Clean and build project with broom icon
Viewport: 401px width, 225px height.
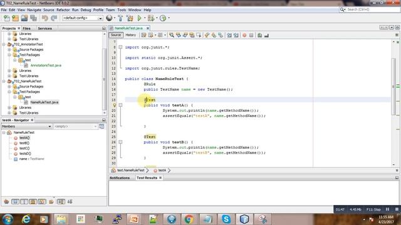(x=130, y=18)
